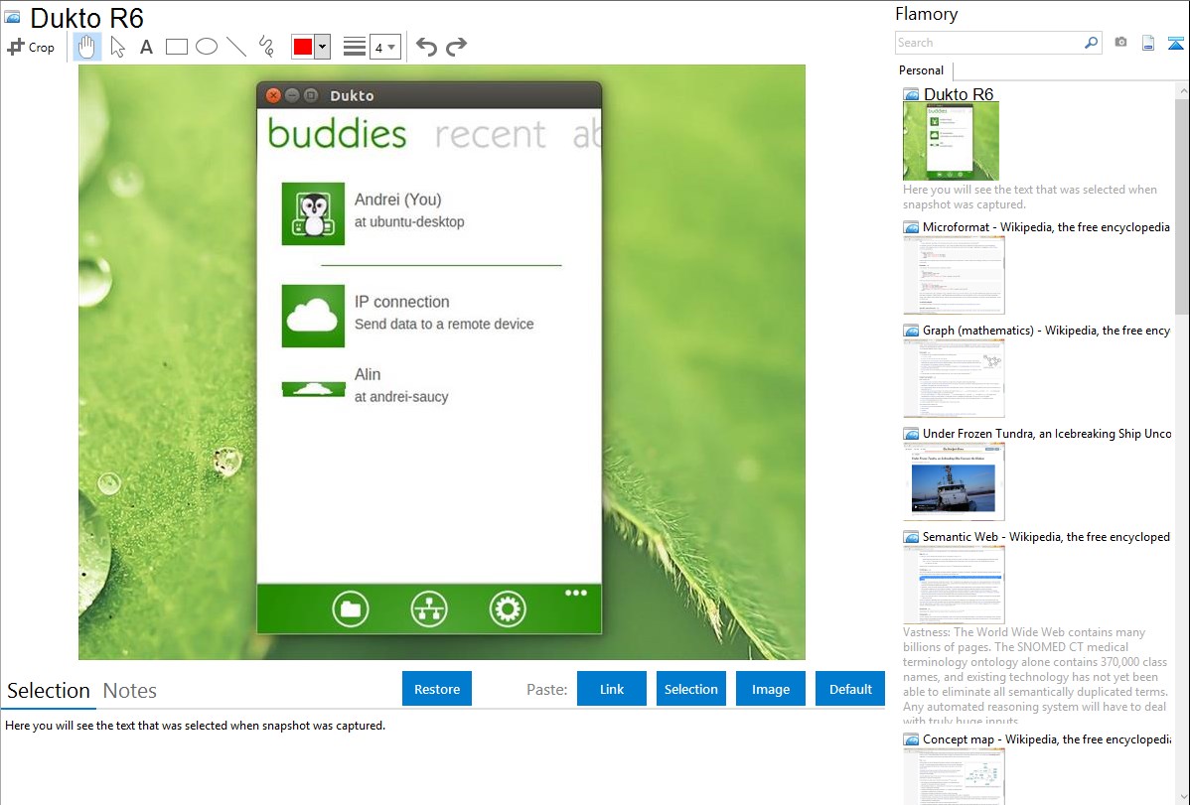
Task: Open the line width dropdown showing 4
Action: (384, 47)
